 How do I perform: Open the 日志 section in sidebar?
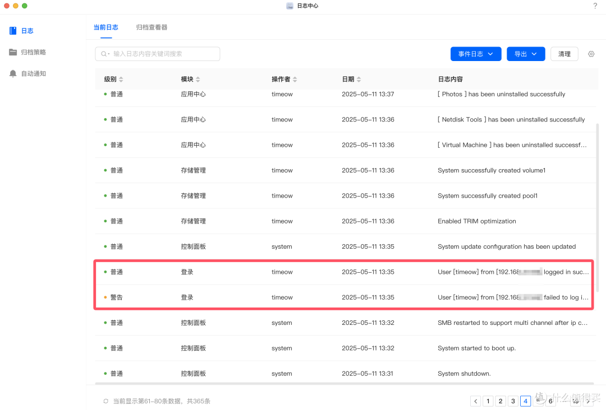(22, 31)
